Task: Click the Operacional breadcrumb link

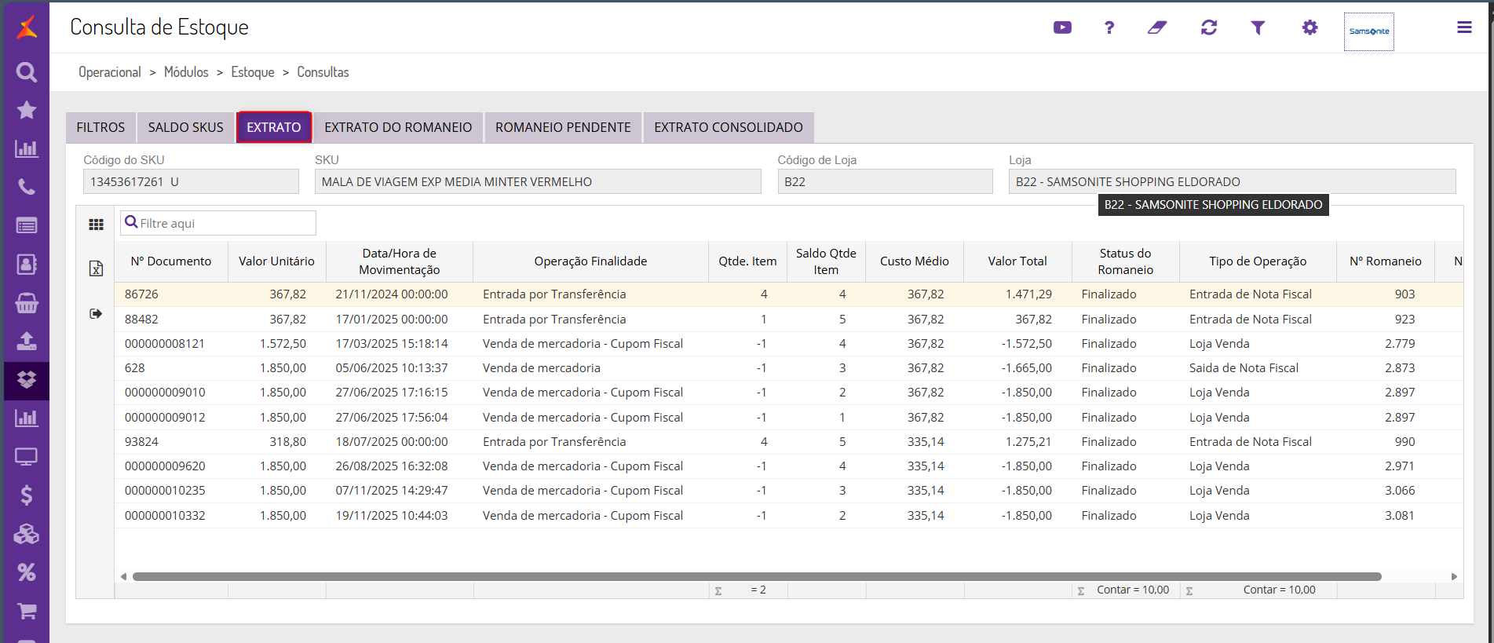Action: tap(109, 72)
